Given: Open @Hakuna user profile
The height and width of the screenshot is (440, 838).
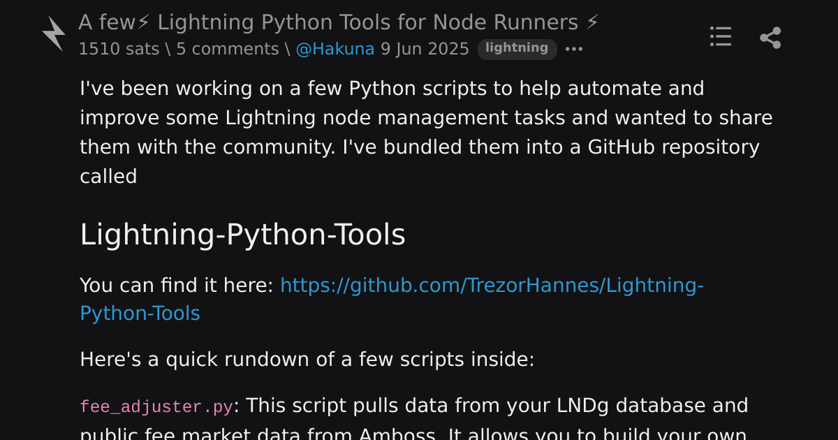Looking at the screenshot, I should [x=335, y=49].
